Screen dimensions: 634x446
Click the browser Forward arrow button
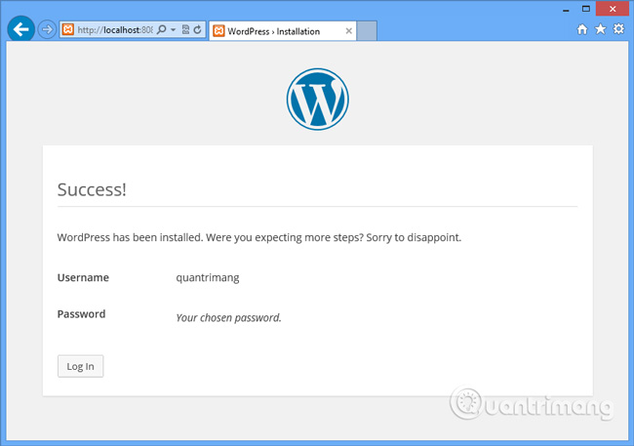[x=47, y=29]
